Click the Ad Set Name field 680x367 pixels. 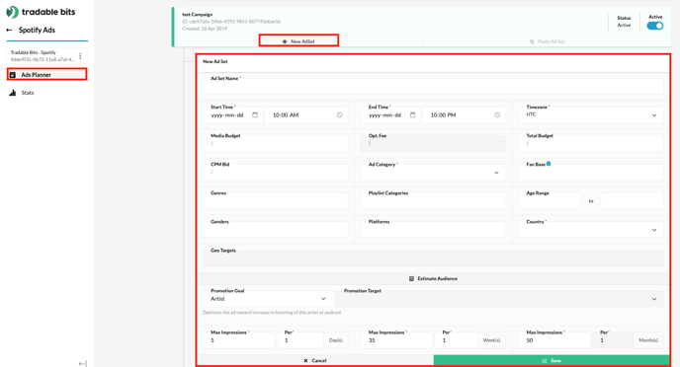coord(433,85)
